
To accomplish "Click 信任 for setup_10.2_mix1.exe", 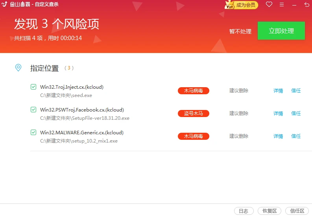I will point(296,136).
